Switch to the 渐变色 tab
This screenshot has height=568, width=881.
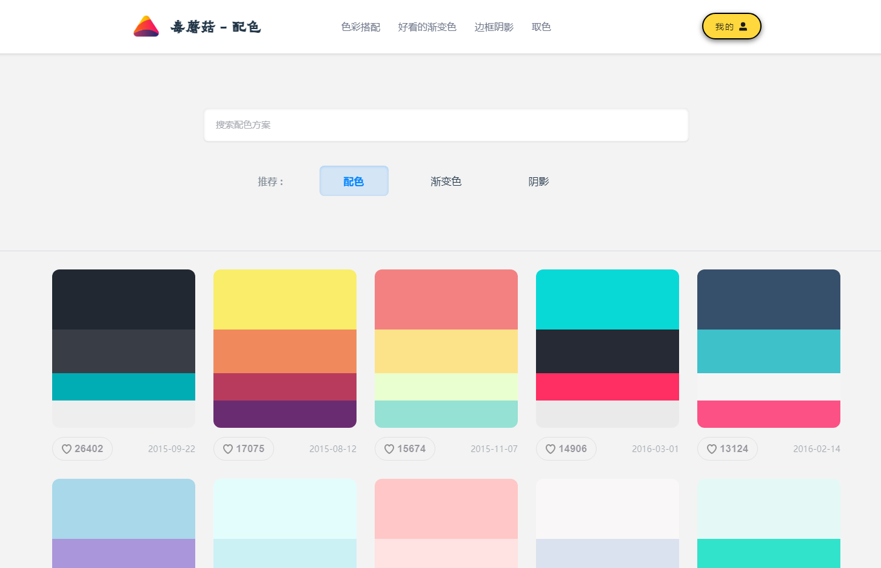pos(446,181)
